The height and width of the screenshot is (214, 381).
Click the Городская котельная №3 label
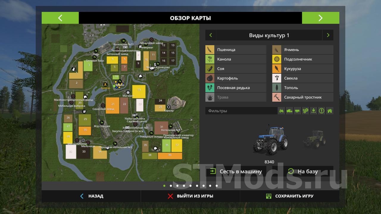click(x=115, y=147)
